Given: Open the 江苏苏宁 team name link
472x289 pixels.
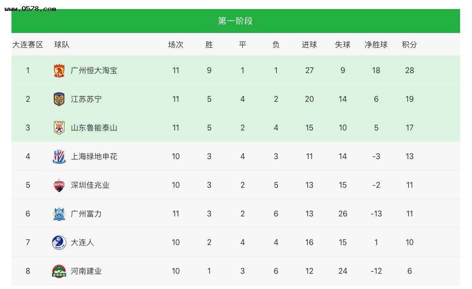Looking at the screenshot, I should [86, 99].
